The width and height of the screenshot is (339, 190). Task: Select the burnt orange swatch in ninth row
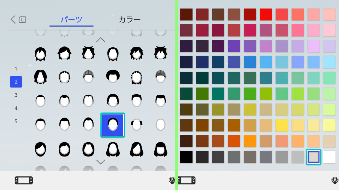(234, 141)
